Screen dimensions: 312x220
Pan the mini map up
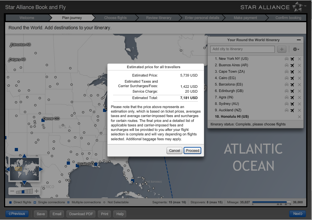24,156
